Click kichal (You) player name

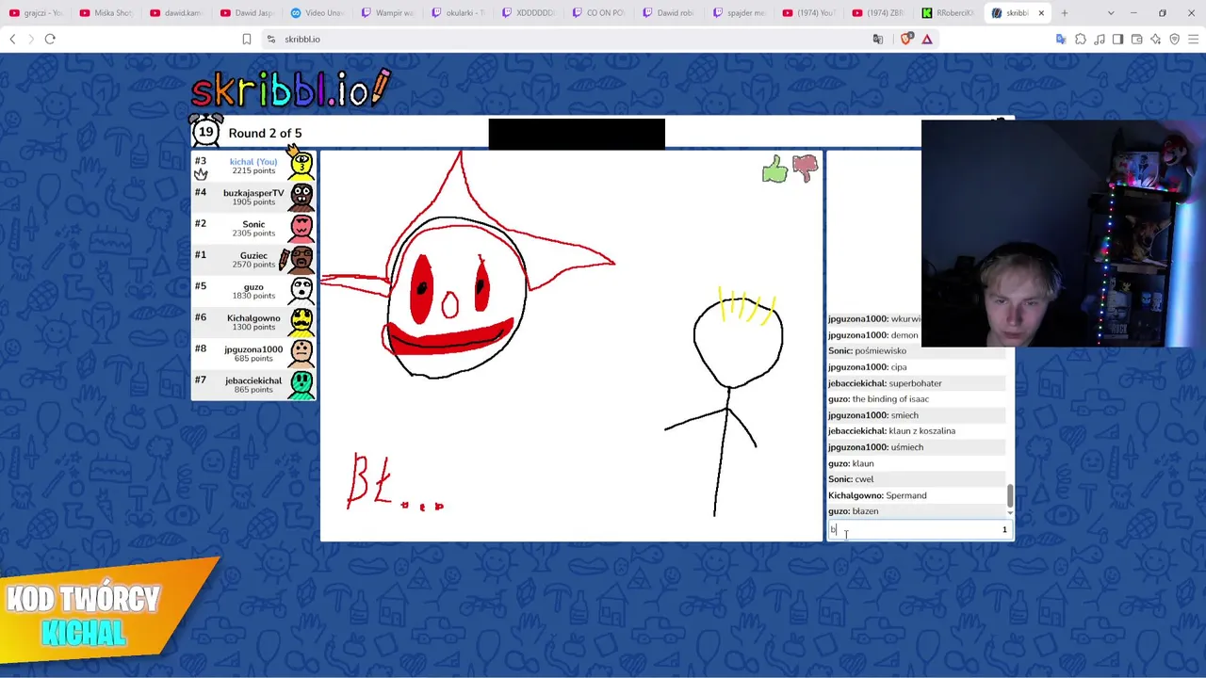pos(253,162)
